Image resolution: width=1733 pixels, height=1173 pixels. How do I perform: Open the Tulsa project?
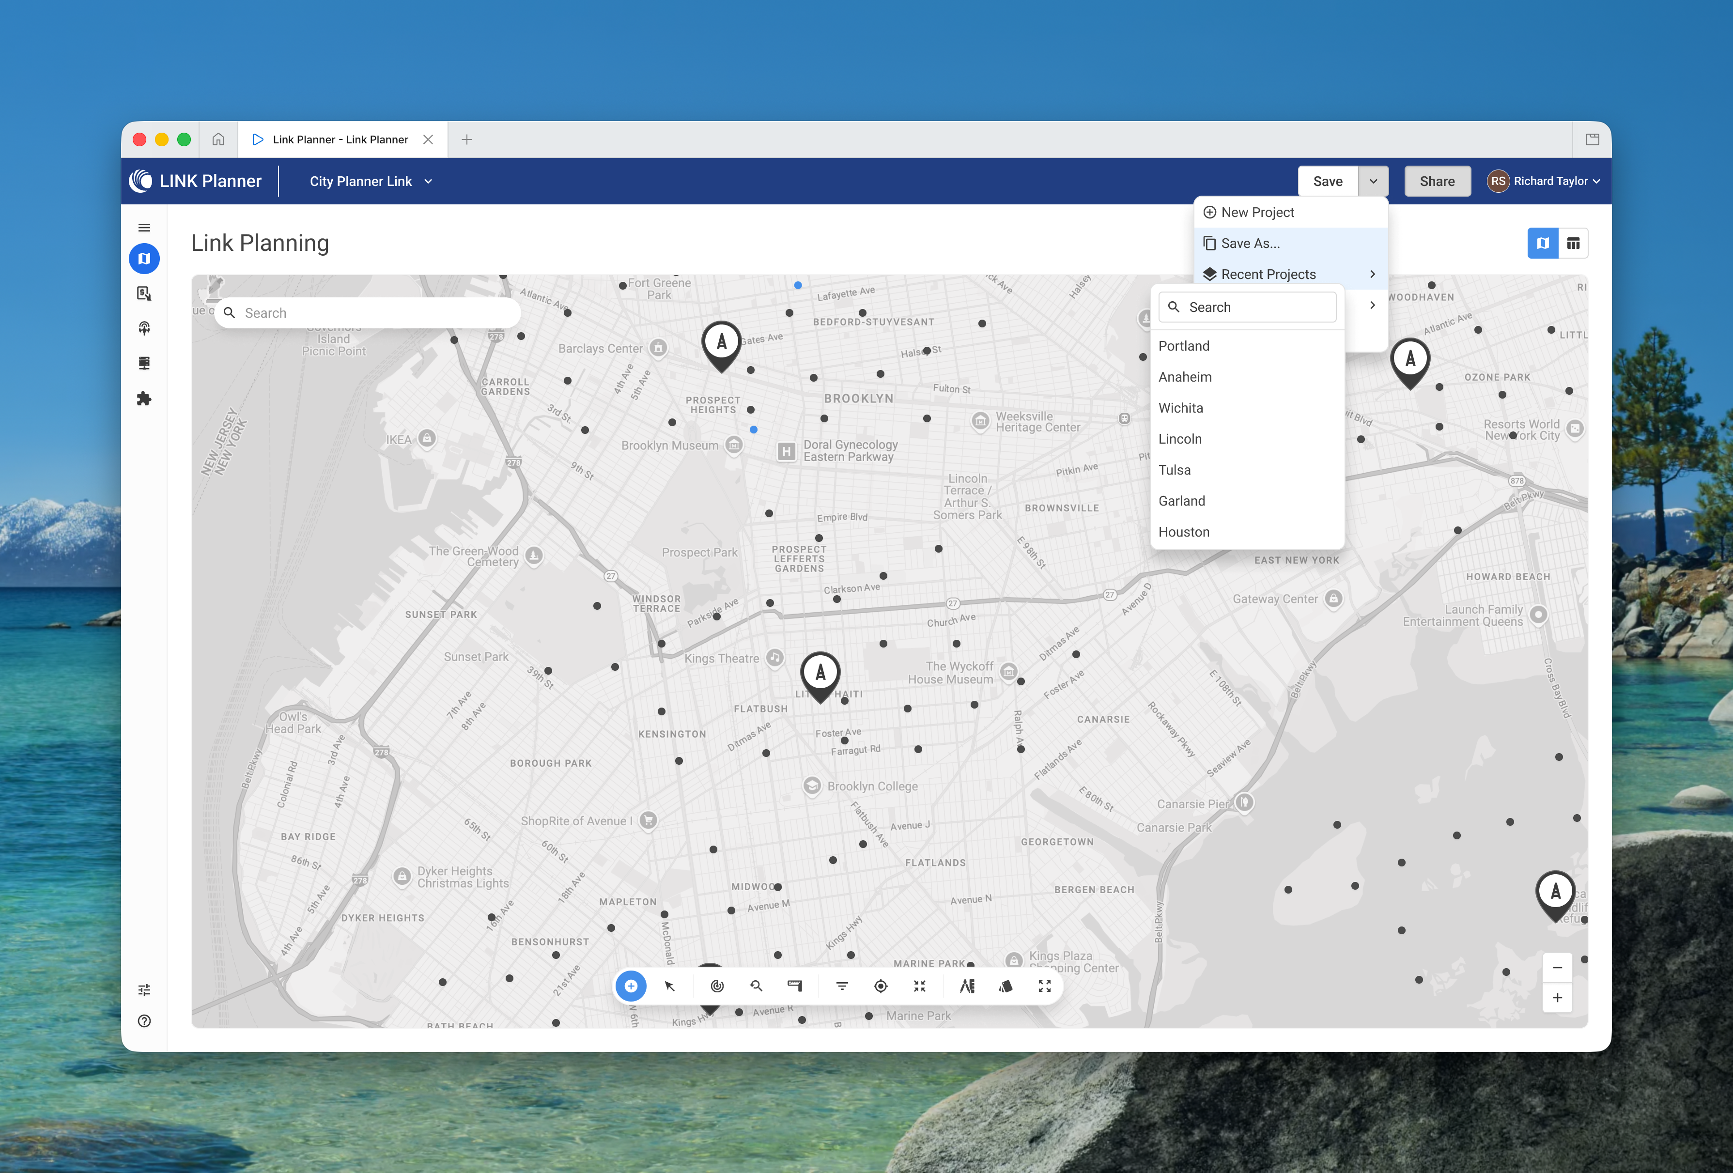[1248, 470]
